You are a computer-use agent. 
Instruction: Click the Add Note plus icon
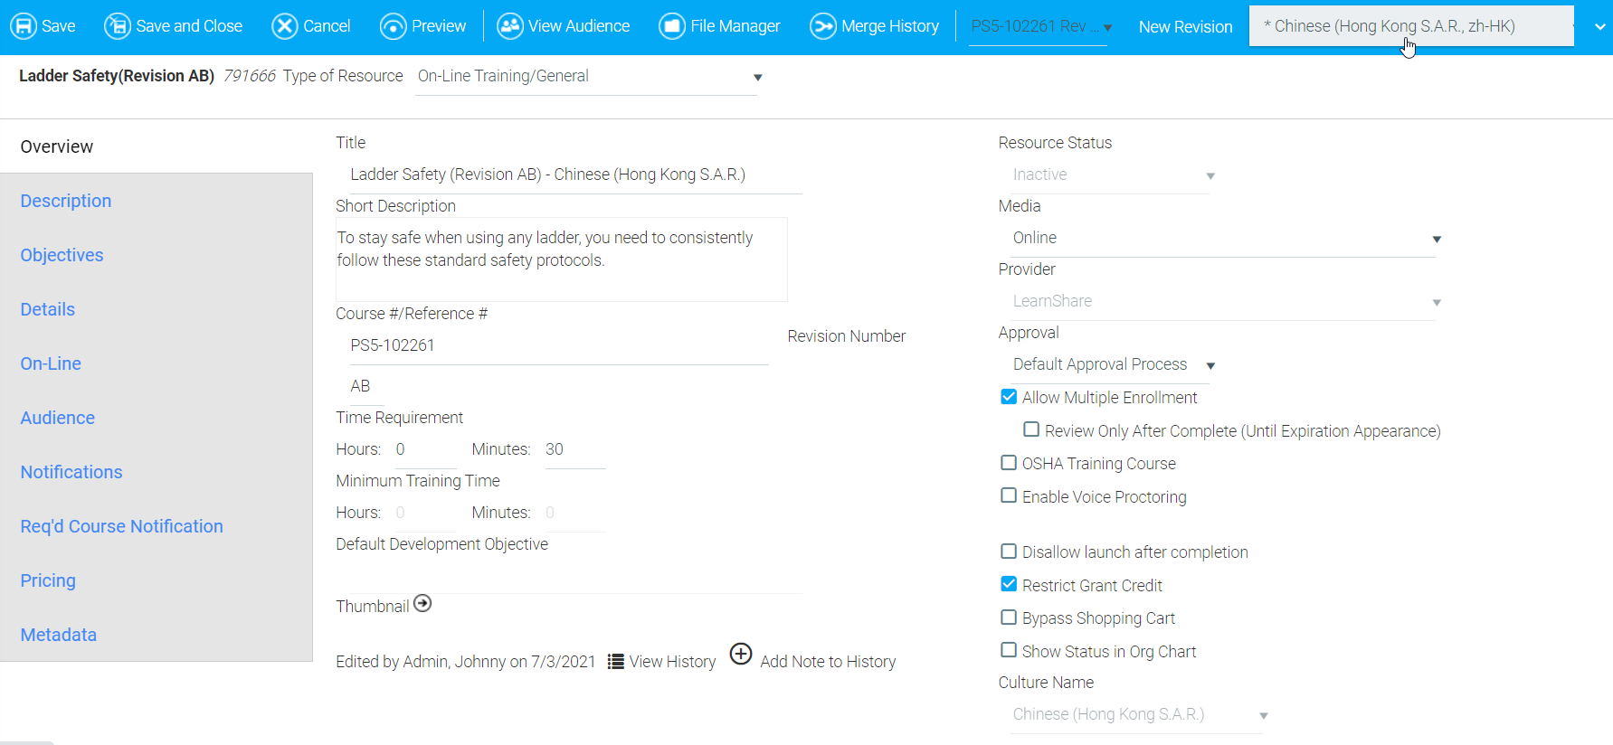point(741,654)
